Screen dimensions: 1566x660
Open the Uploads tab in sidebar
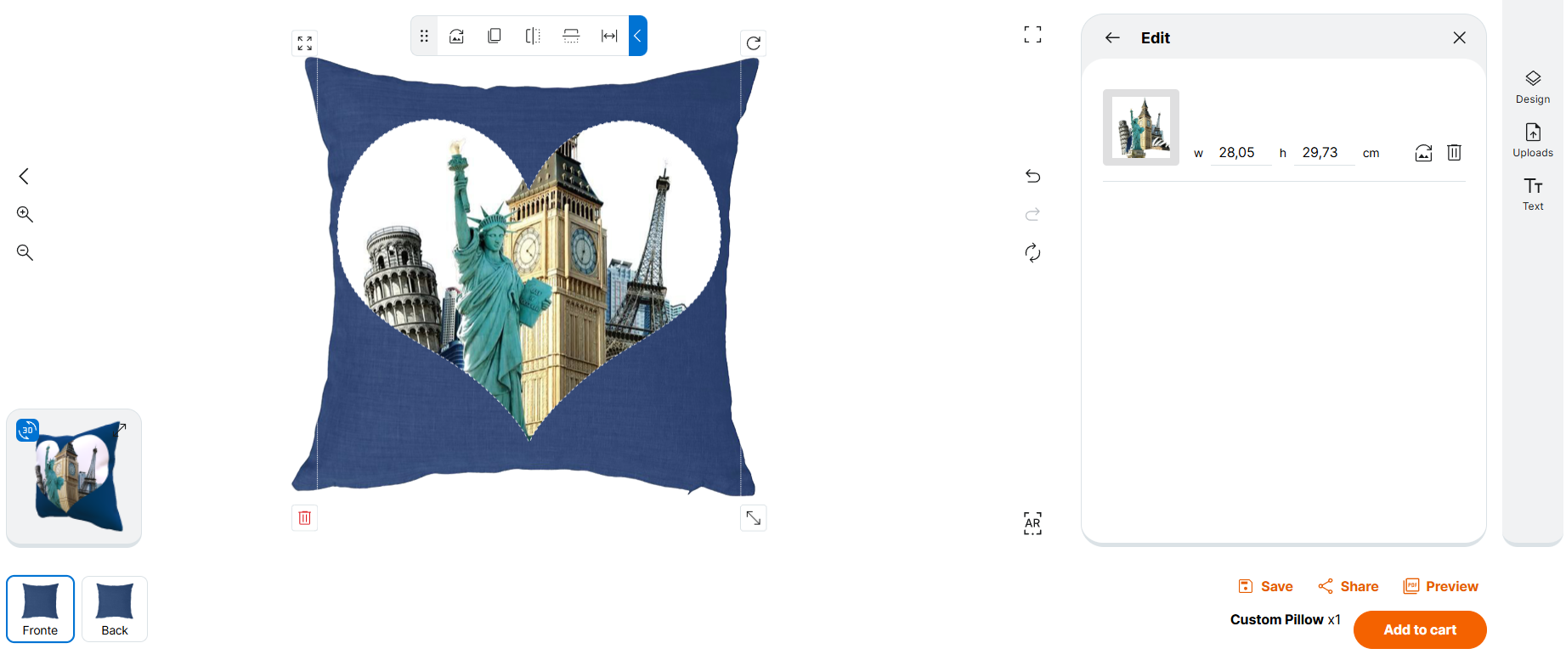coord(1533,140)
